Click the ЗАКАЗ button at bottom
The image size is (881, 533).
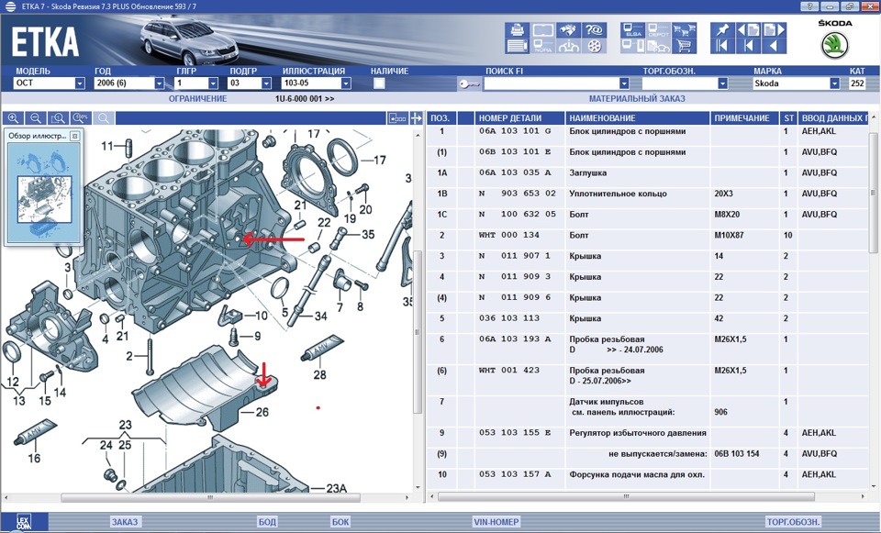click(x=124, y=522)
